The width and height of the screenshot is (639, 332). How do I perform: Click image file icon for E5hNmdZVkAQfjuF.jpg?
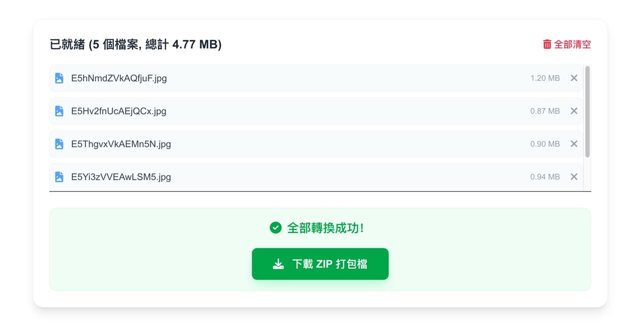coord(59,78)
